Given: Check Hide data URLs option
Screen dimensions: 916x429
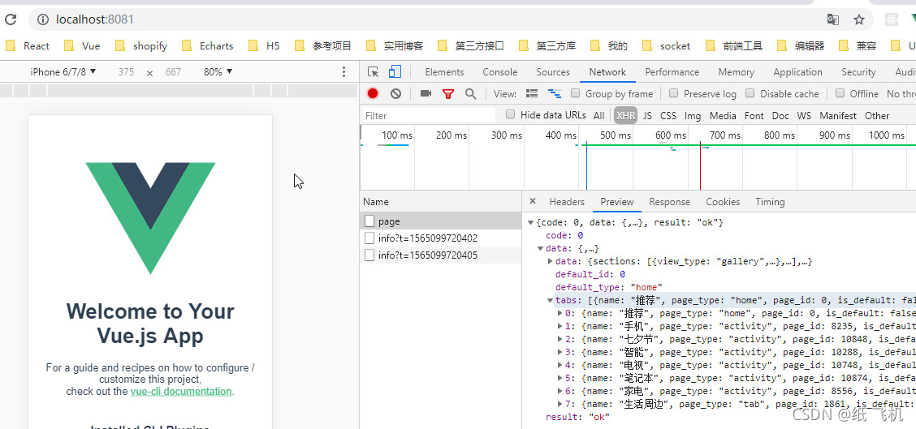Looking at the screenshot, I should coord(511,114).
